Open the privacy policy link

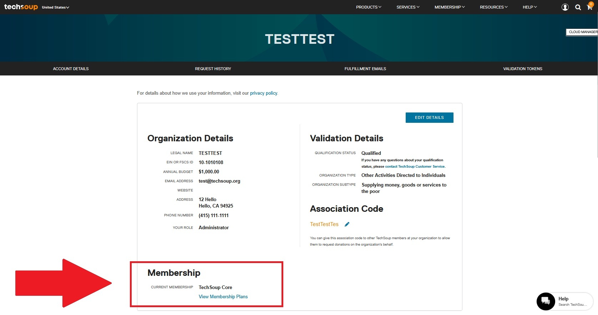click(264, 93)
